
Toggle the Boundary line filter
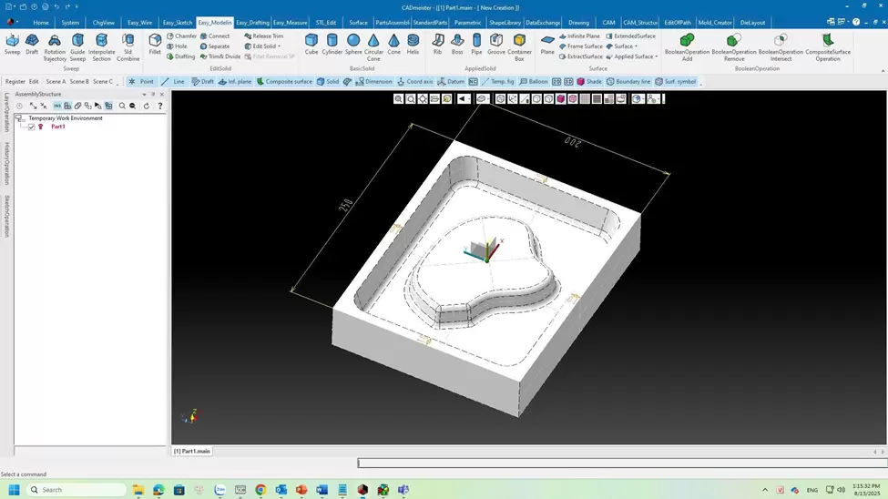click(x=628, y=81)
